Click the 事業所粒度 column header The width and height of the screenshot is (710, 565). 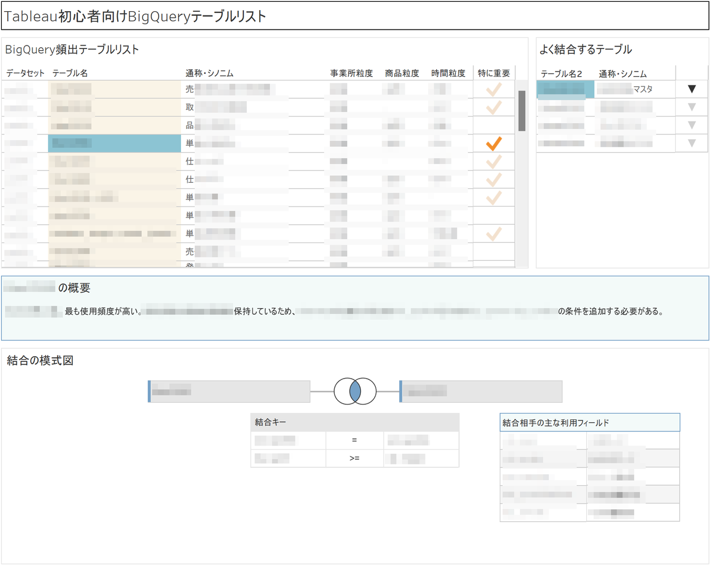351,73
